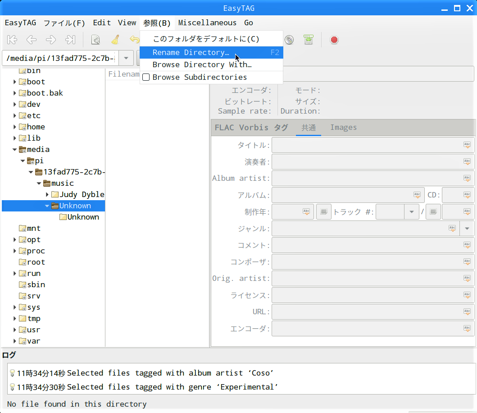The width and height of the screenshot is (477, 413).
Task: Apply album (アルバム) to all files icon
Action: pos(417,195)
